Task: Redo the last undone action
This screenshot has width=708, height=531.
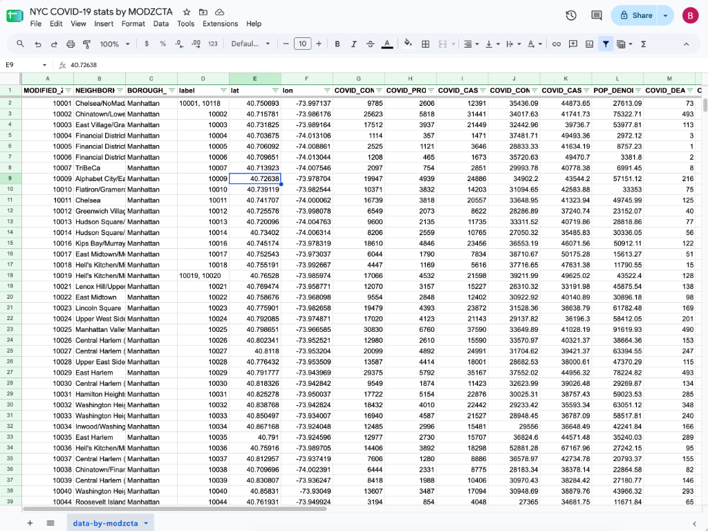Action: pyautogui.click(x=54, y=44)
